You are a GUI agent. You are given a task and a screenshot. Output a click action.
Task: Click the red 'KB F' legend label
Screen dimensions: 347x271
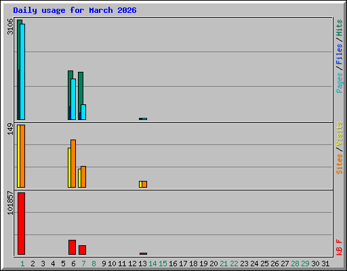(339, 247)
